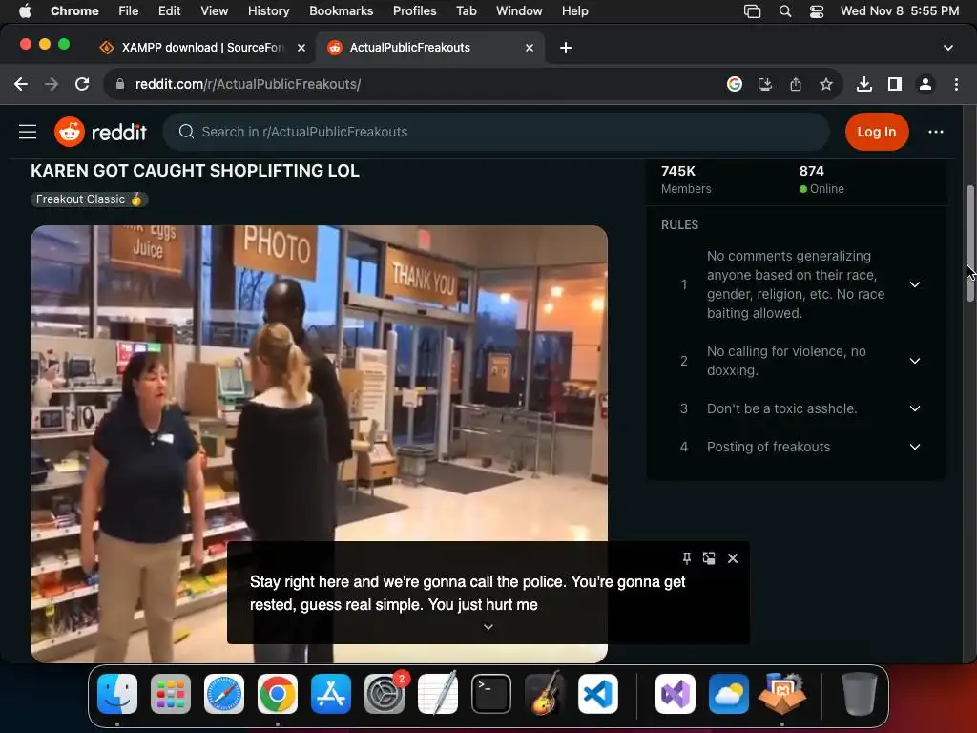Click the Stage Manager icon in the menu bar

pos(752,11)
